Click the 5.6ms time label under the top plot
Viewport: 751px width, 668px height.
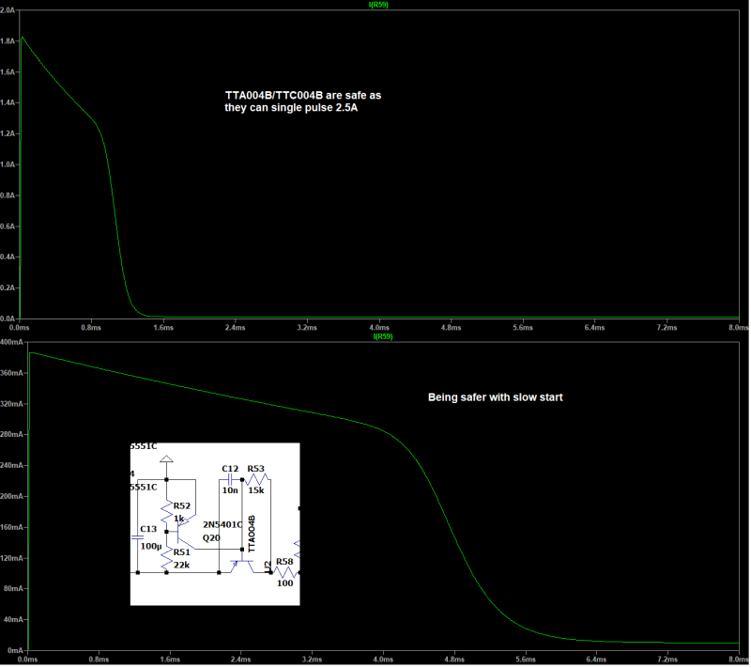[523, 328]
